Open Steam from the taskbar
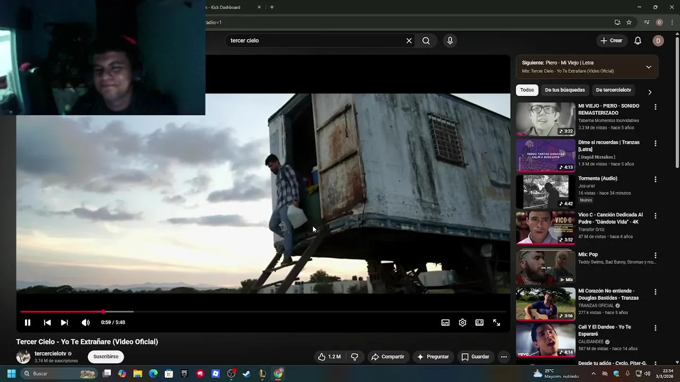The width and height of the screenshot is (680, 382). point(246,374)
